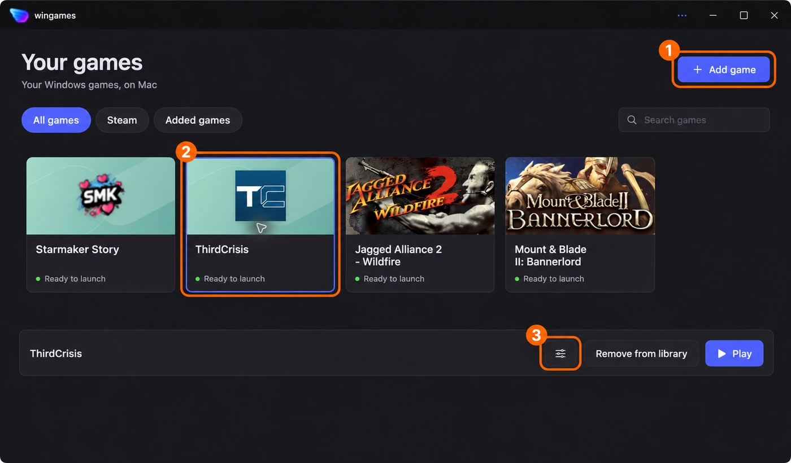Switch to the All games tab
The width and height of the screenshot is (791, 463).
coord(56,120)
